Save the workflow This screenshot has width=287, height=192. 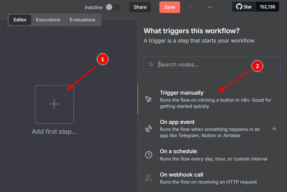tap(170, 7)
